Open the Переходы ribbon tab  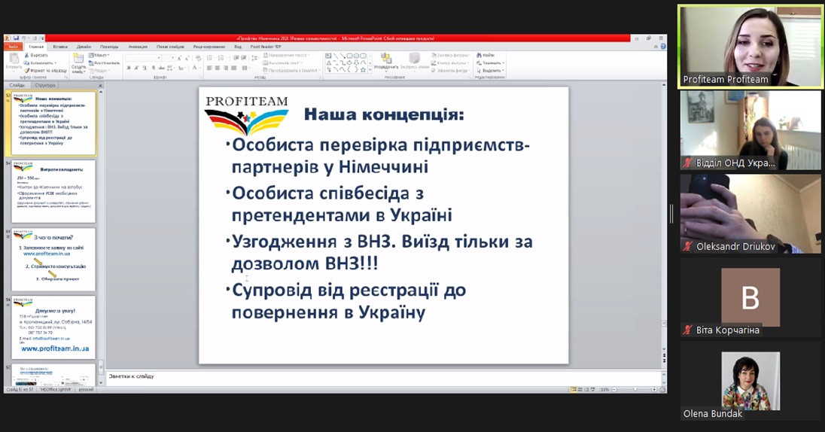[109, 47]
